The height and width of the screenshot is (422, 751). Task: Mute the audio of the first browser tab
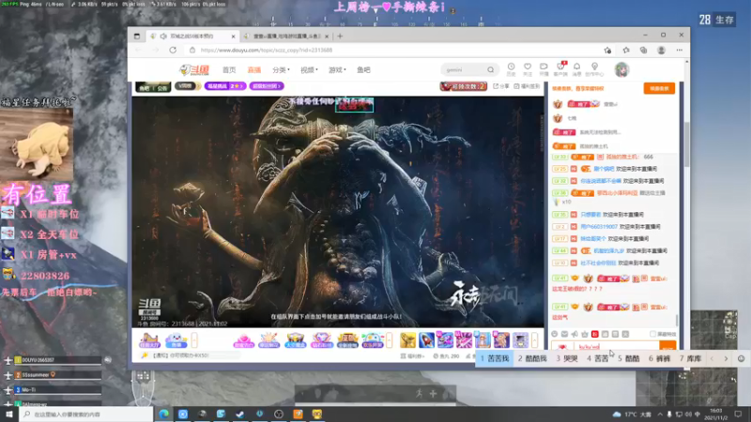tap(163, 36)
